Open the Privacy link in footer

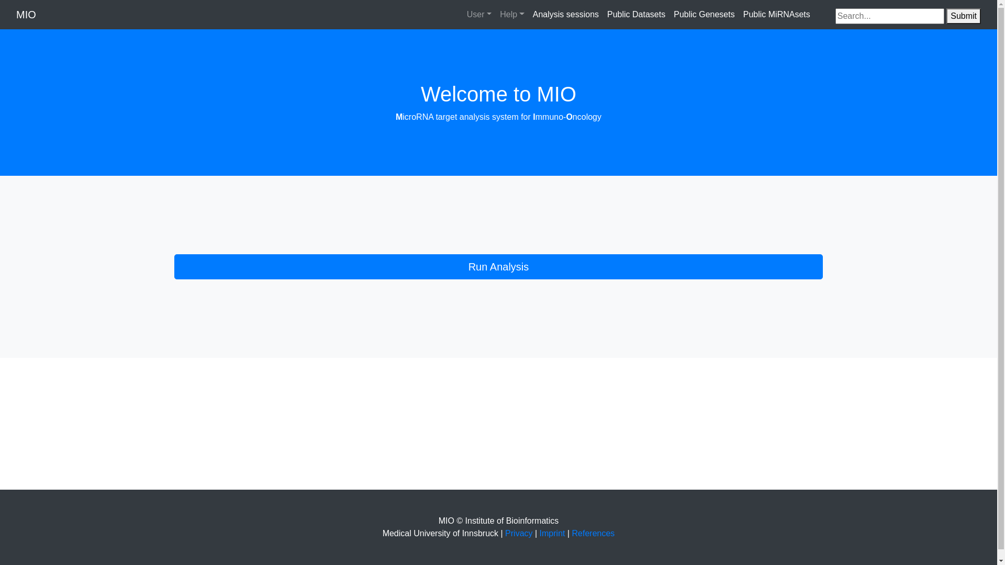tap(519, 534)
